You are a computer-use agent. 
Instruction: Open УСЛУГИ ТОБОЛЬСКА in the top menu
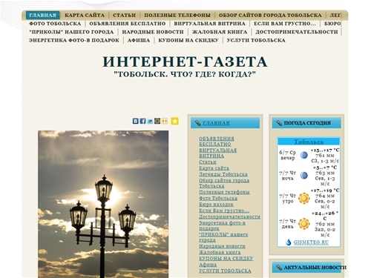pos(256,40)
